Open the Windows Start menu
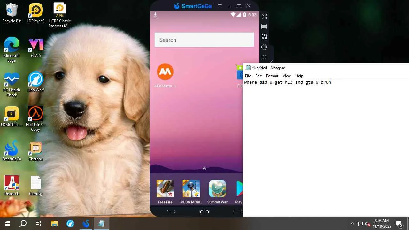This screenshot has width=409, height=230. pyautogui.click(x=8, y=224)
